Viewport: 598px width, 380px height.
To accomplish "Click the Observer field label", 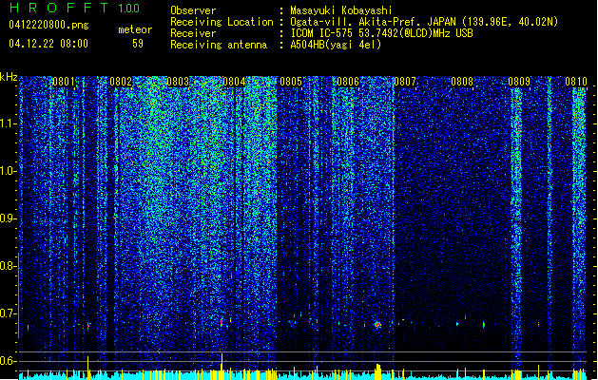I will (x=193, y=10).
